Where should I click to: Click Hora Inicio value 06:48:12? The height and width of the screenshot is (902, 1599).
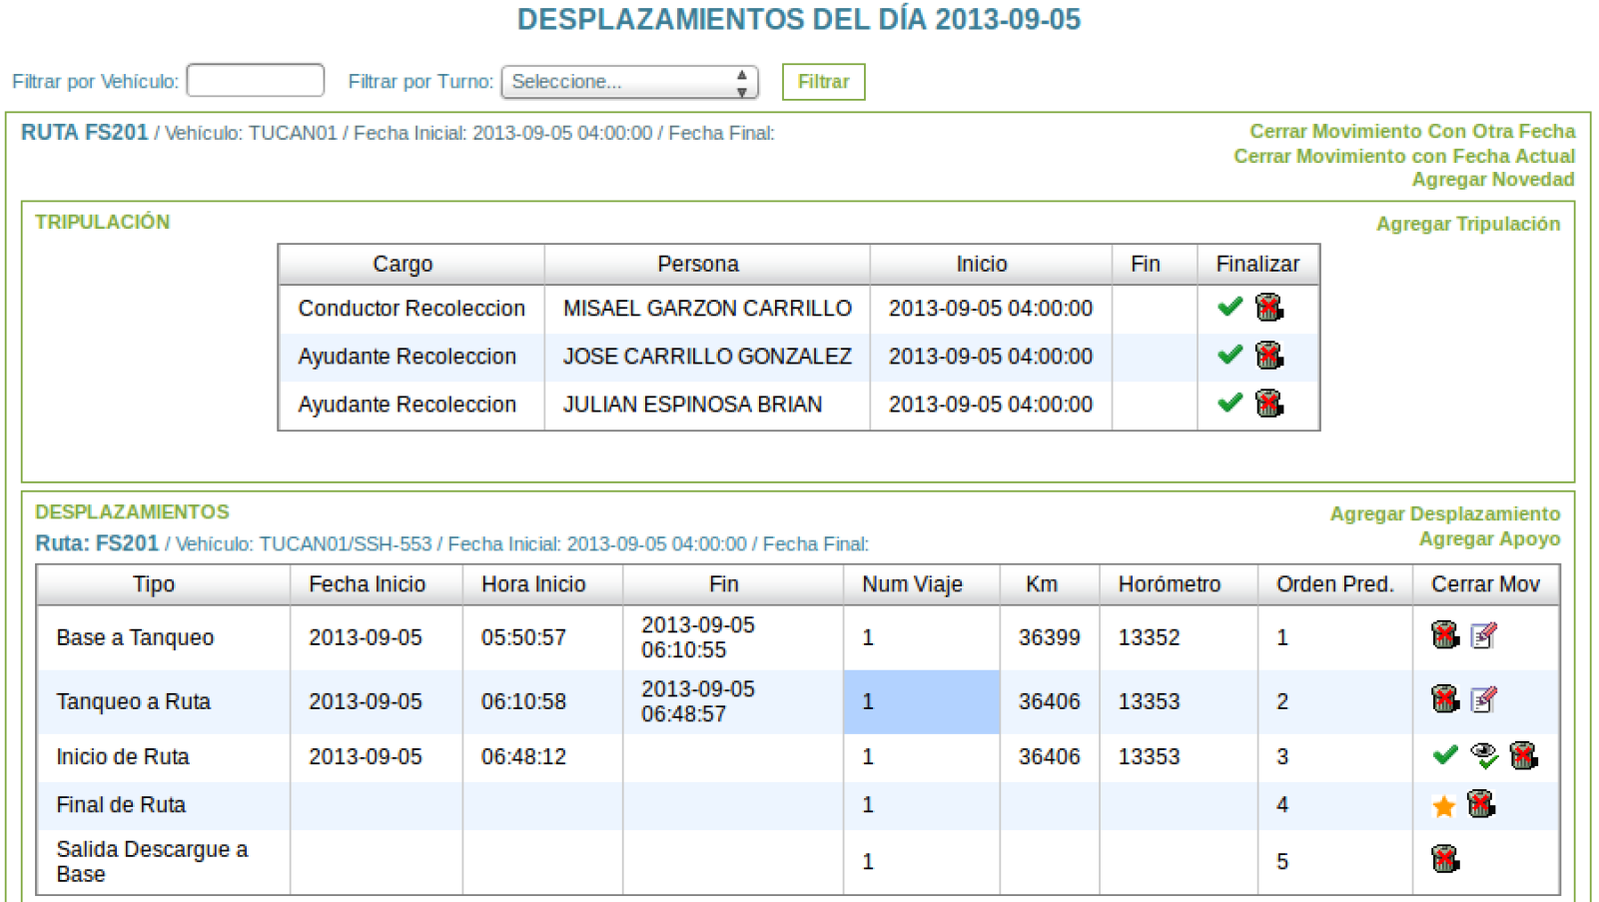coord(523,756)
